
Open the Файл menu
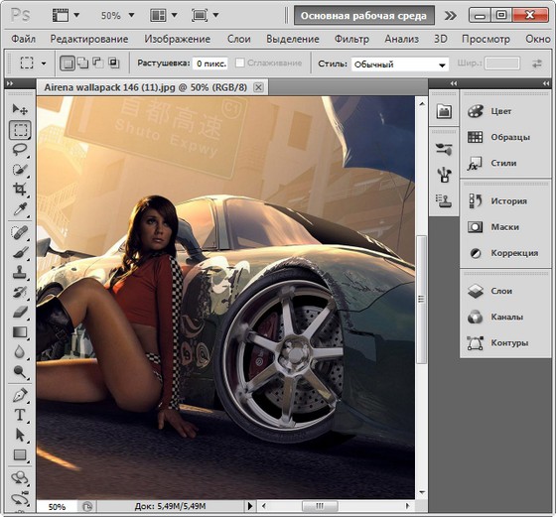coord(24,39)
